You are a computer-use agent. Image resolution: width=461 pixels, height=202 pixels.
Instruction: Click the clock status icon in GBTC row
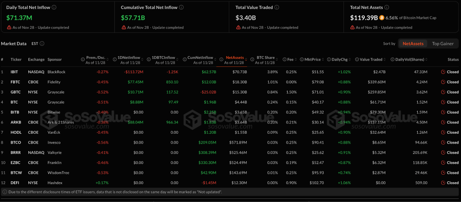(443, 92)
